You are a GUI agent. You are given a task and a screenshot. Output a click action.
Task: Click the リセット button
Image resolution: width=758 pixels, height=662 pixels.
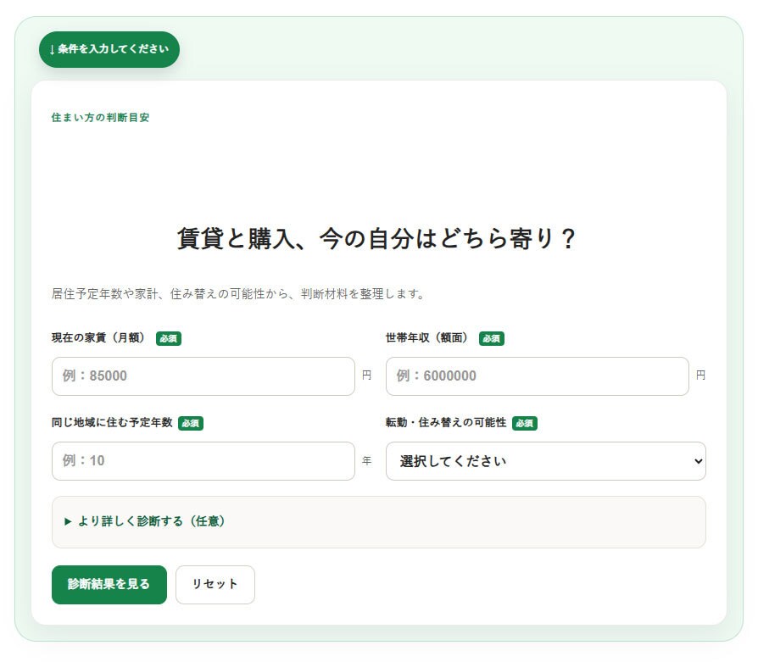click(x=215, y=584)
